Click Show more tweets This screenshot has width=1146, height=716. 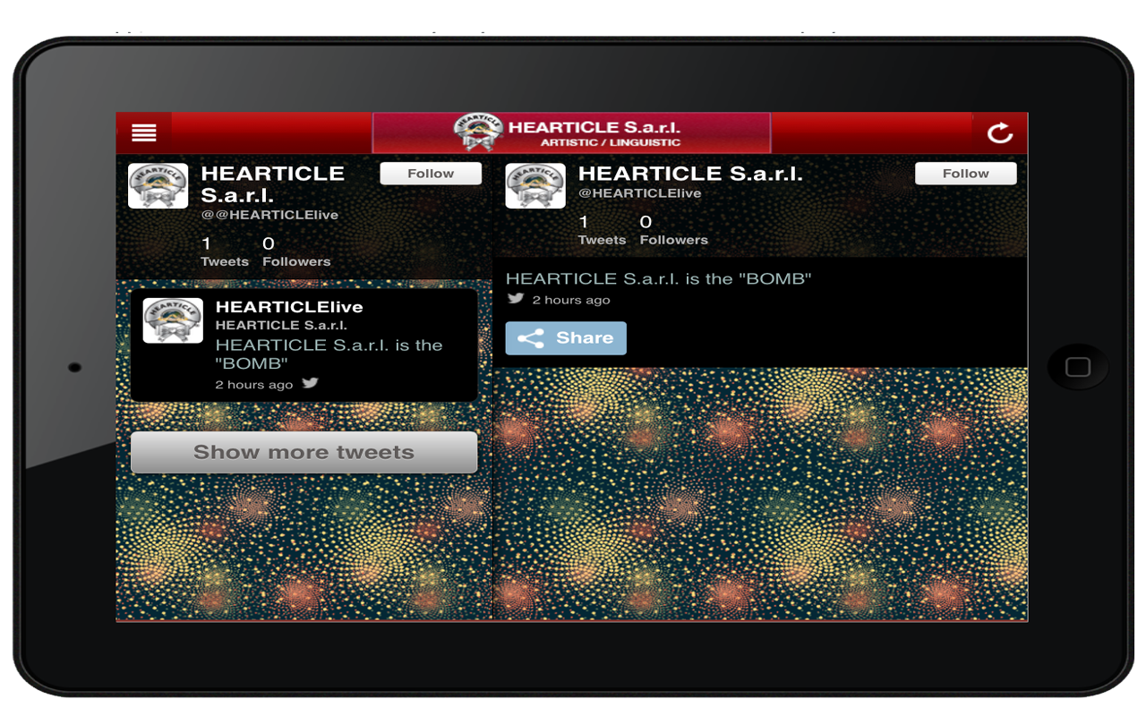click(304, 452)
